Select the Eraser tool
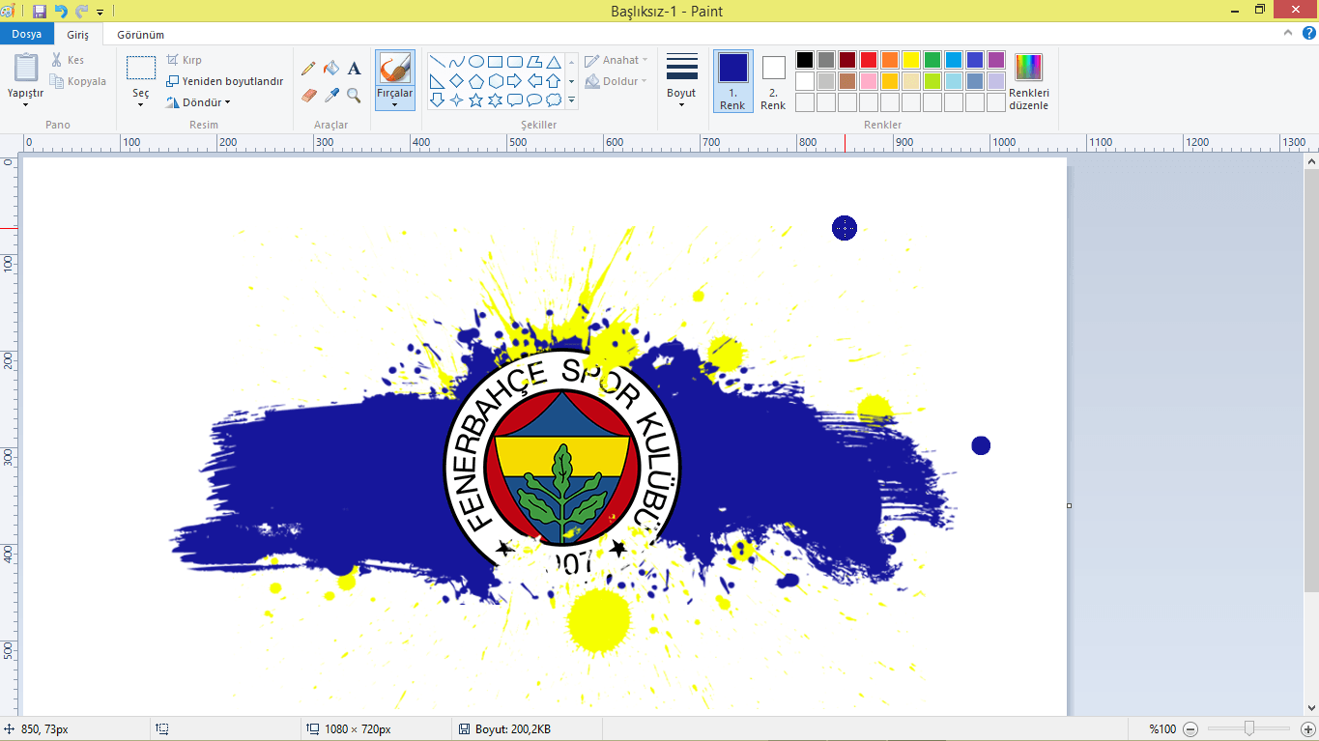 pyautogui.click(x=308, y=95)
